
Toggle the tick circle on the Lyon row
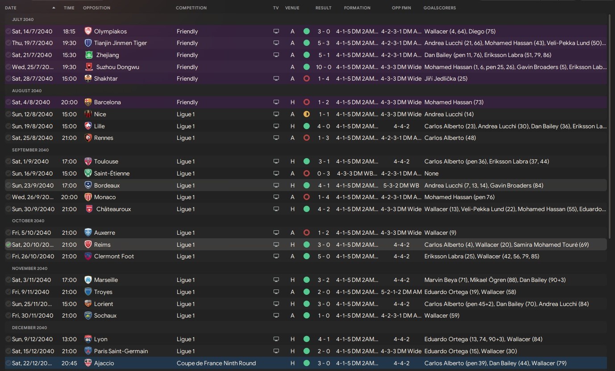click(8, 339)
